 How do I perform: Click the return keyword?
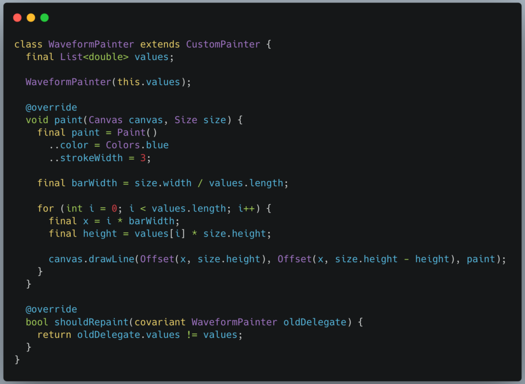click(x=54, y=335)
